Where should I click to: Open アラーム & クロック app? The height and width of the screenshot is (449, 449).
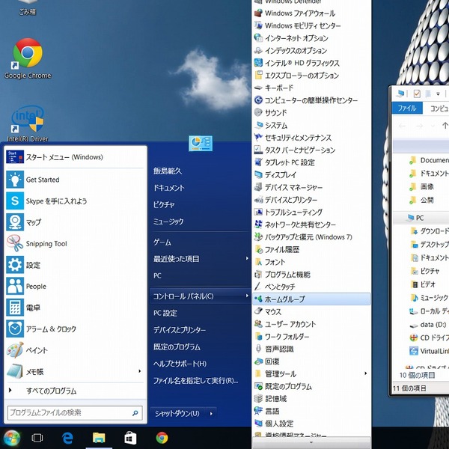point(51,329)
